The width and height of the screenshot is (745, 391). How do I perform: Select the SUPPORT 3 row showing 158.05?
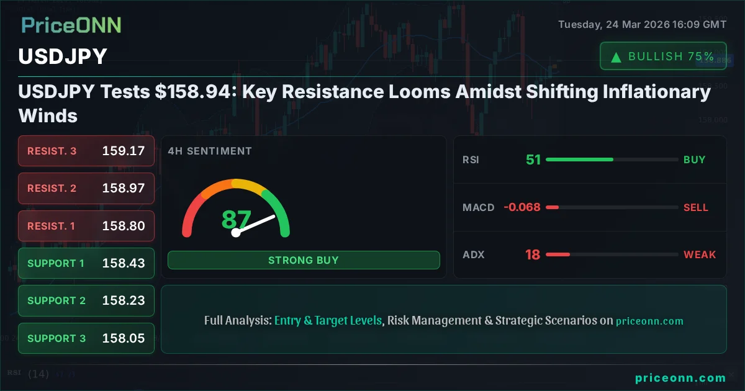tap(86, 338)
